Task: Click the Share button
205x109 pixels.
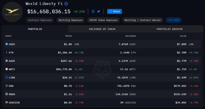Action: [x=114, y=11]
